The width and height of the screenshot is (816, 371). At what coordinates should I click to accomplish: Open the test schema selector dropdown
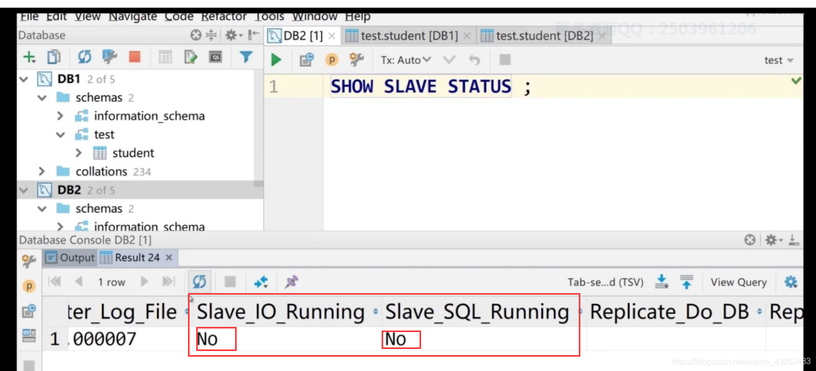tap(779, 60)
